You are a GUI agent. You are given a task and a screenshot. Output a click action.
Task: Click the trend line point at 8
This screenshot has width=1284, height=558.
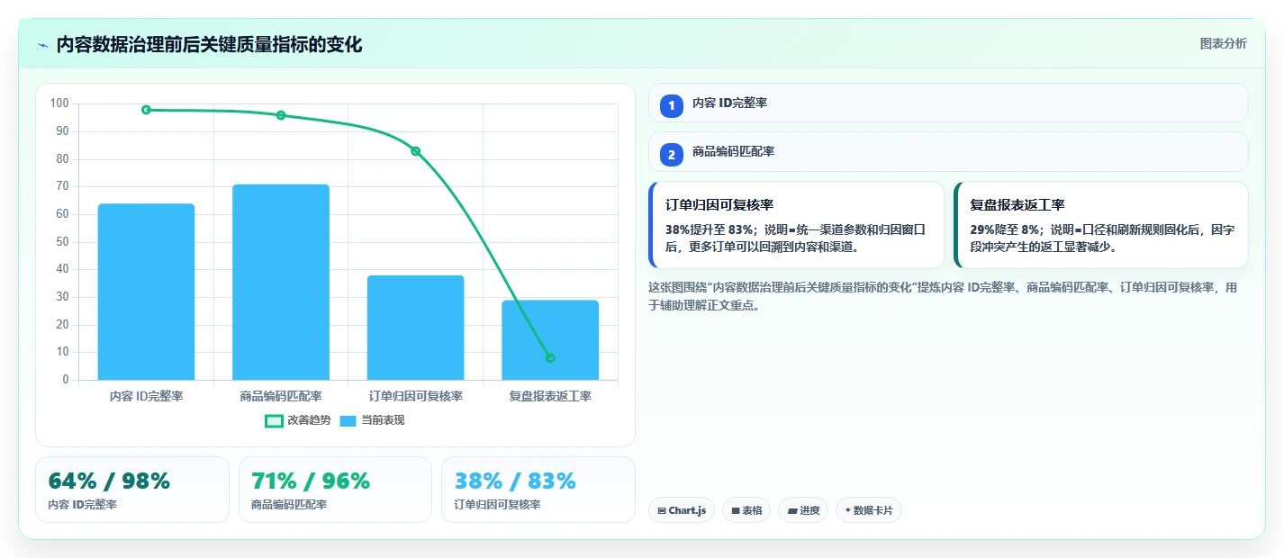point(550,358)
